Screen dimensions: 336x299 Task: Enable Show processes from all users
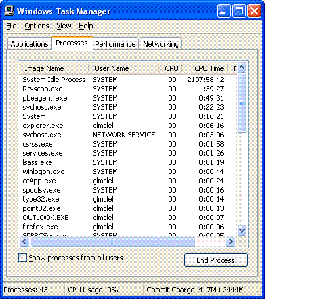tap(23, 258)
